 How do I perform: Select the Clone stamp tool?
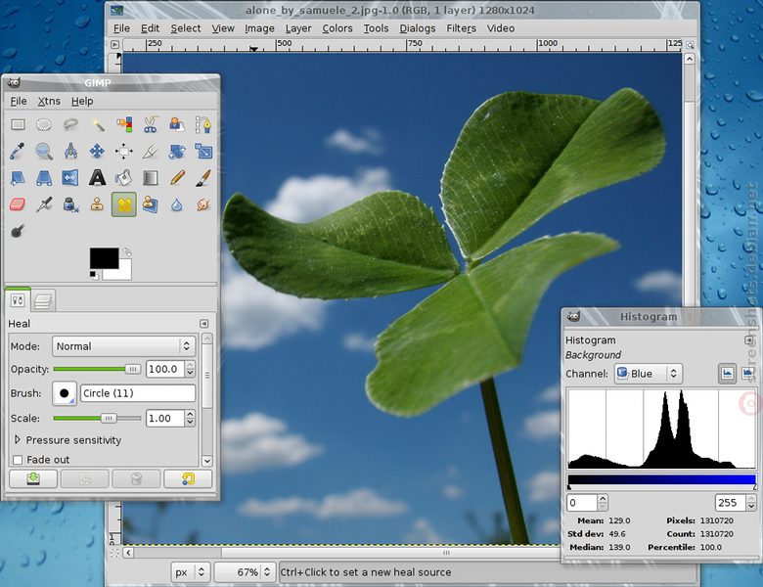coord(97,204)
